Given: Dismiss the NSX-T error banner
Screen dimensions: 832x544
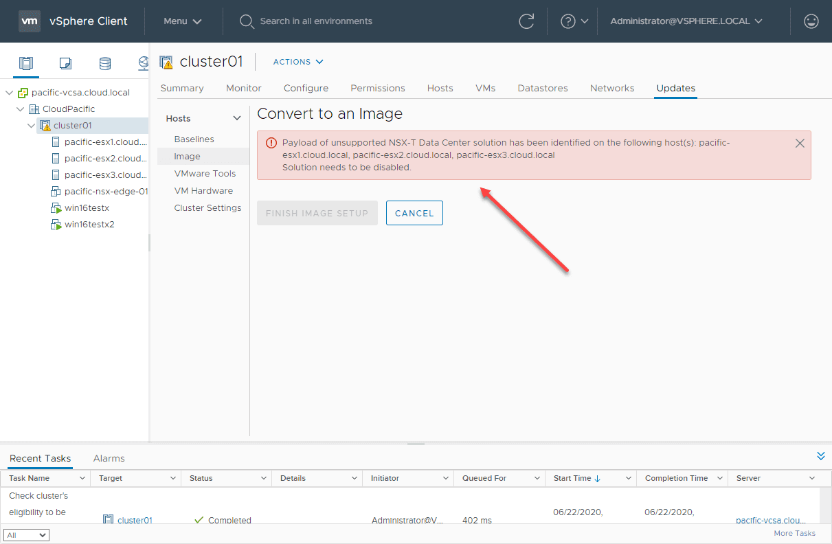Looking at the screenshot, I should (800, 144).
